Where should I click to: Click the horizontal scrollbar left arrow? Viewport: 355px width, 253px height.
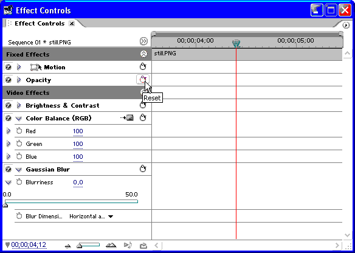[x=157, y=245]
